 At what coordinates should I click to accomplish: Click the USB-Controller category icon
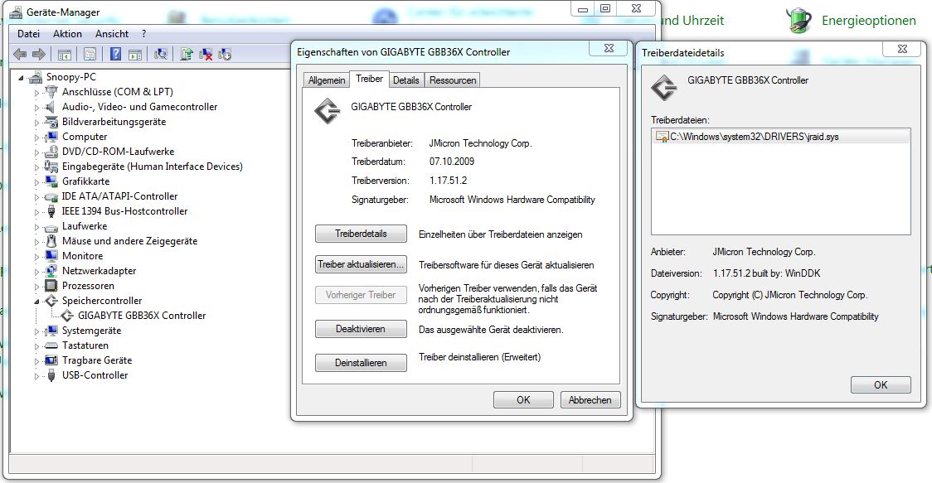(x=51, y=375)
